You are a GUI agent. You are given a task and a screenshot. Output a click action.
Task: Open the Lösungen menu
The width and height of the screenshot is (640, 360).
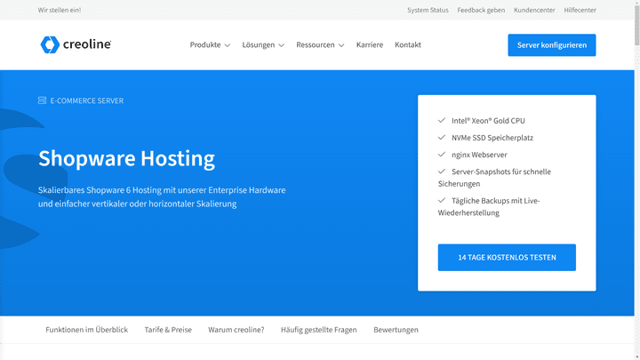tap(263, 45)
